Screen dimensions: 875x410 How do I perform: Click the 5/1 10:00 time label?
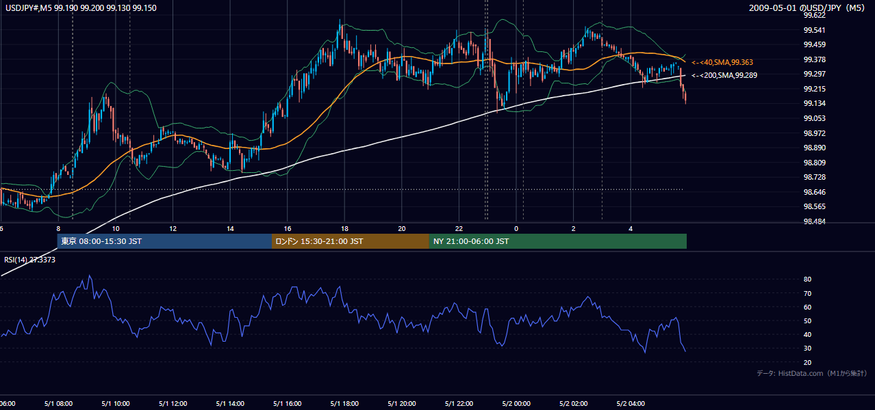[x=116, y=403]
